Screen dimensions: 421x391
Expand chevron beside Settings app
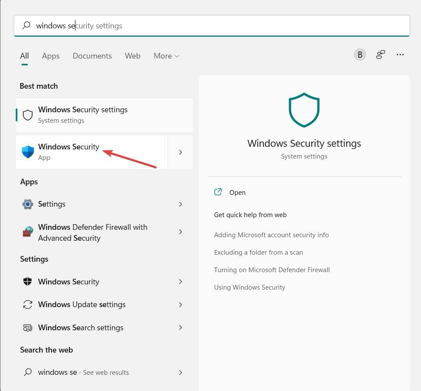point(180,204)
